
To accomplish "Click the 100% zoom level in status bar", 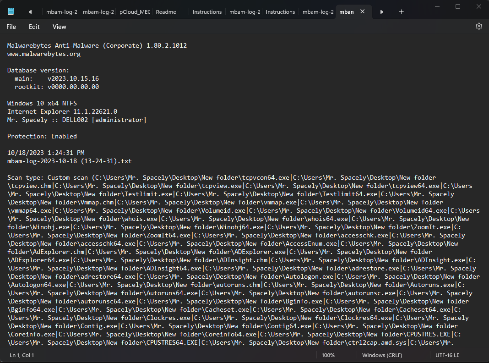I will pos(328,355).
